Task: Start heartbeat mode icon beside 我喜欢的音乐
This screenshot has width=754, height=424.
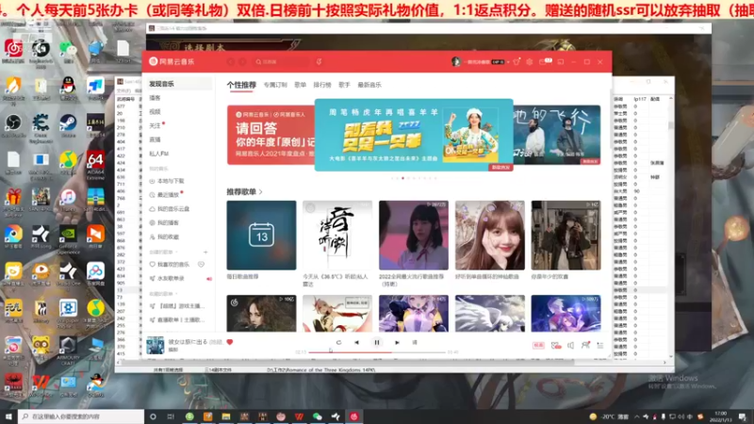Action: pyautogui.click(x=201, y=265)
